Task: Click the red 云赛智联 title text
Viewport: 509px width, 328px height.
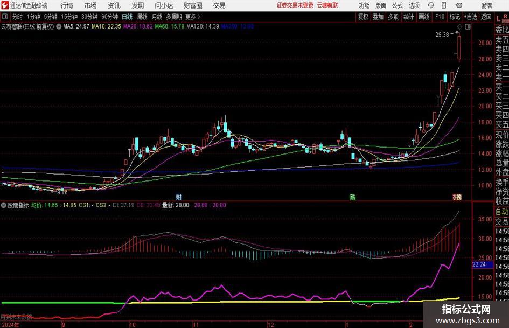Action: tap(327, 5)
